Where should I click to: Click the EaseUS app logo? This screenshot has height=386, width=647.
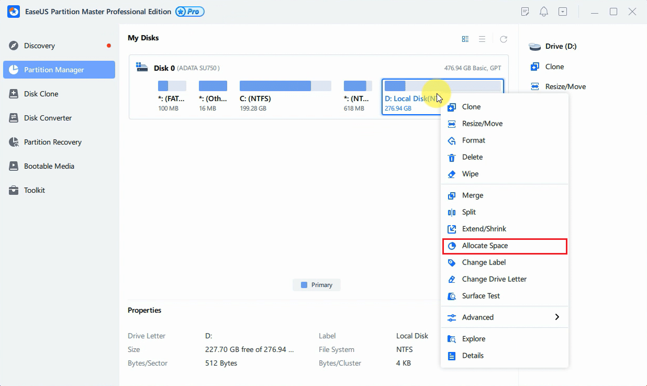coord(14,12)
